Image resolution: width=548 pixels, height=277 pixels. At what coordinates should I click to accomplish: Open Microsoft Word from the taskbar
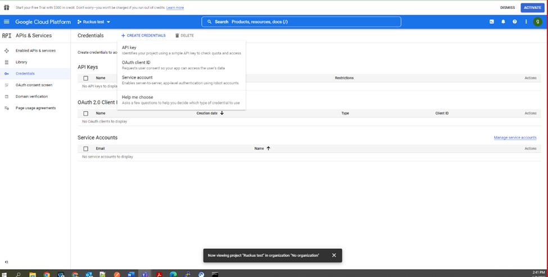click(131, 275)
